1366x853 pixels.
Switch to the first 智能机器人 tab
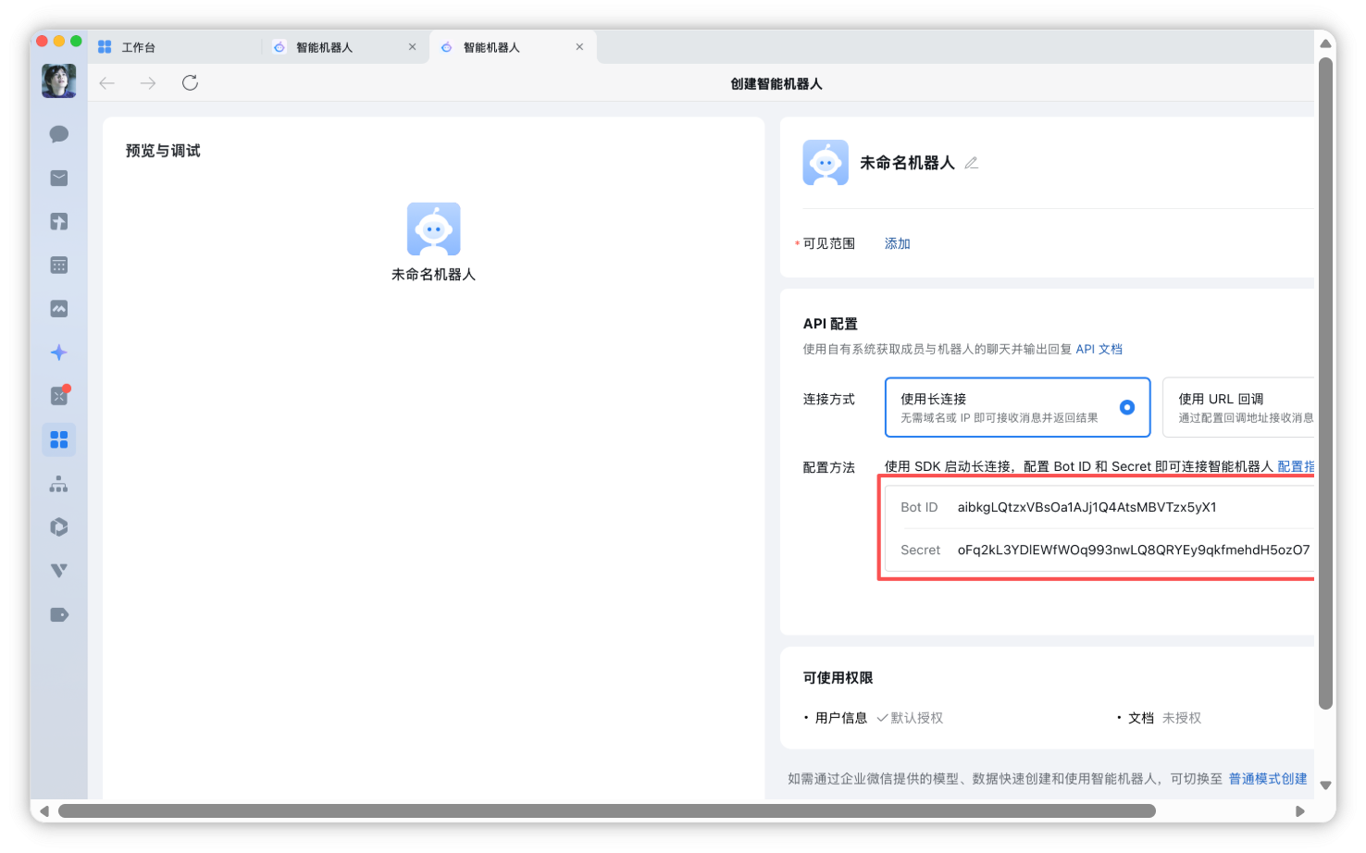click(x=324, y=47)
